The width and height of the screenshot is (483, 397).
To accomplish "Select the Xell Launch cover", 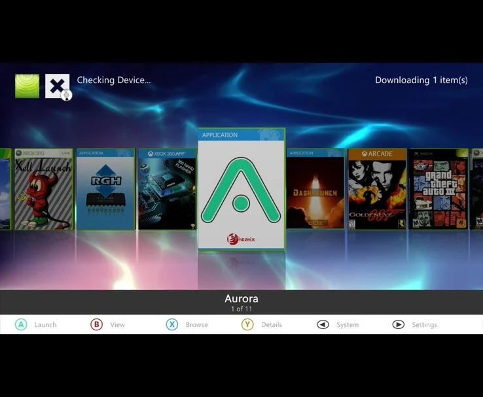I will 43,189.
